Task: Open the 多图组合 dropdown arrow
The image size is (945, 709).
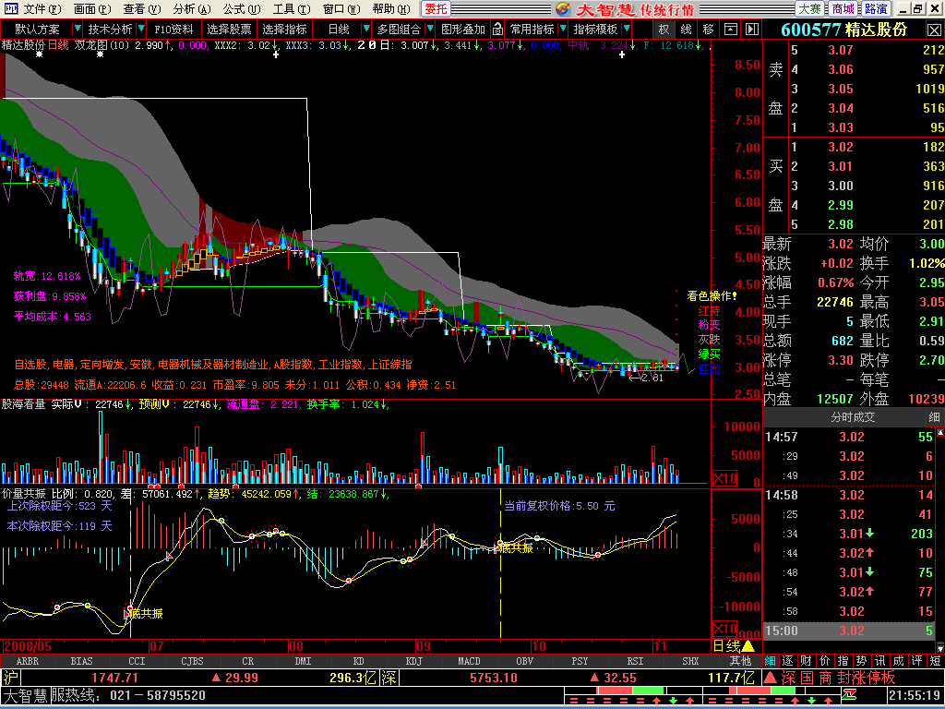Action: pyautogui.click(x=430, y=29)
